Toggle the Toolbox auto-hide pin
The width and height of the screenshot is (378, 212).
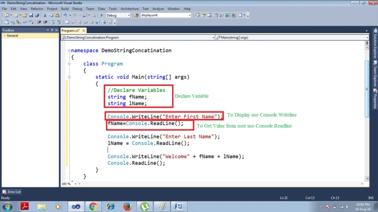click(x=52, y=30)
